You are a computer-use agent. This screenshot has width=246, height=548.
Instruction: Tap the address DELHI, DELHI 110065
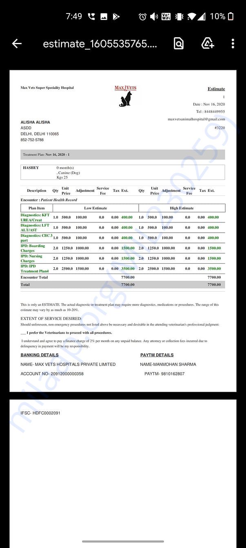pyautogui.click(x=40, y=134)
